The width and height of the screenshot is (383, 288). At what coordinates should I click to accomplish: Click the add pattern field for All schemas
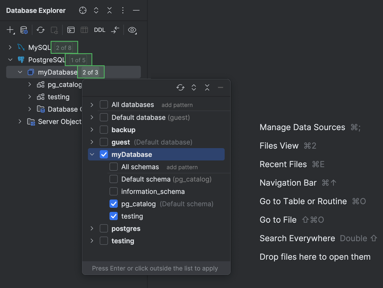pos(182,167)
